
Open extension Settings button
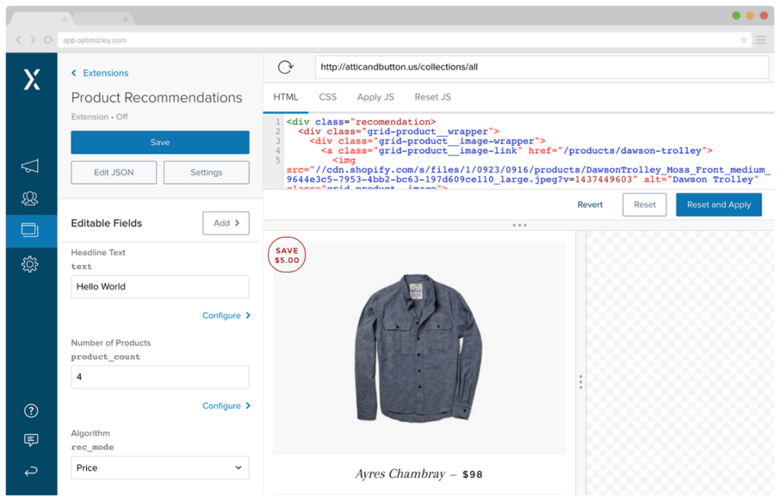point(206,172)
